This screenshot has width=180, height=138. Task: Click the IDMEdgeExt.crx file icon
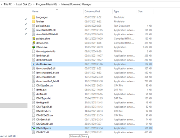[33, 85]
